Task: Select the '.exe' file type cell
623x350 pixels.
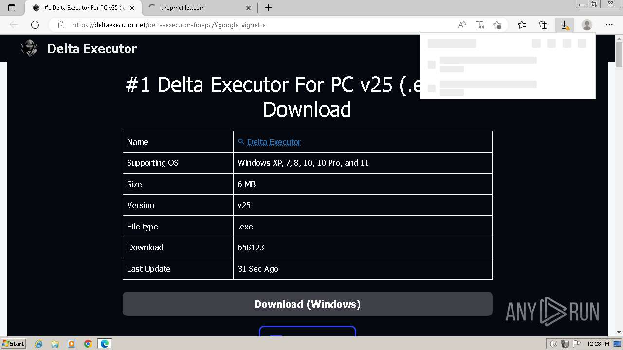Action: pos(363,227)
